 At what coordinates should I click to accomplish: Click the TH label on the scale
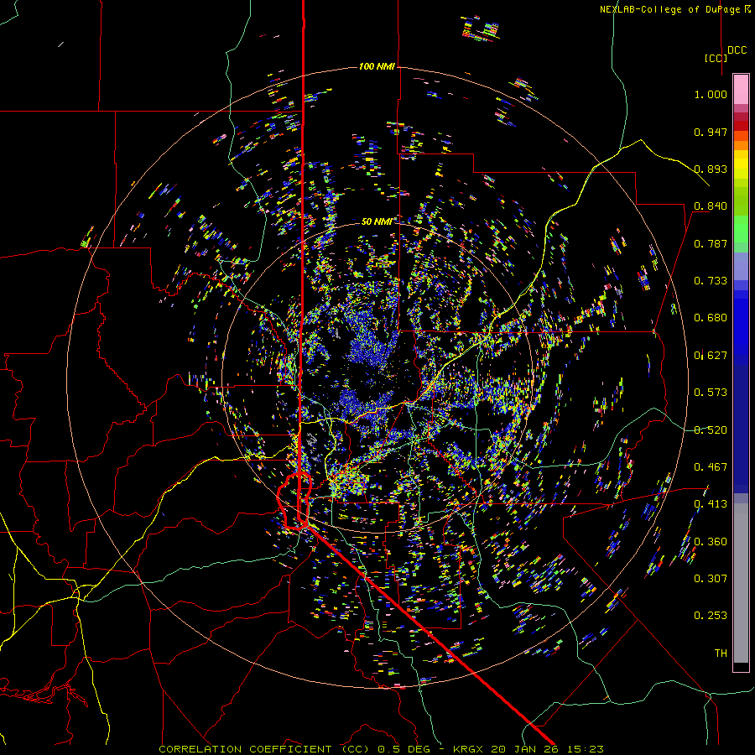721,653
